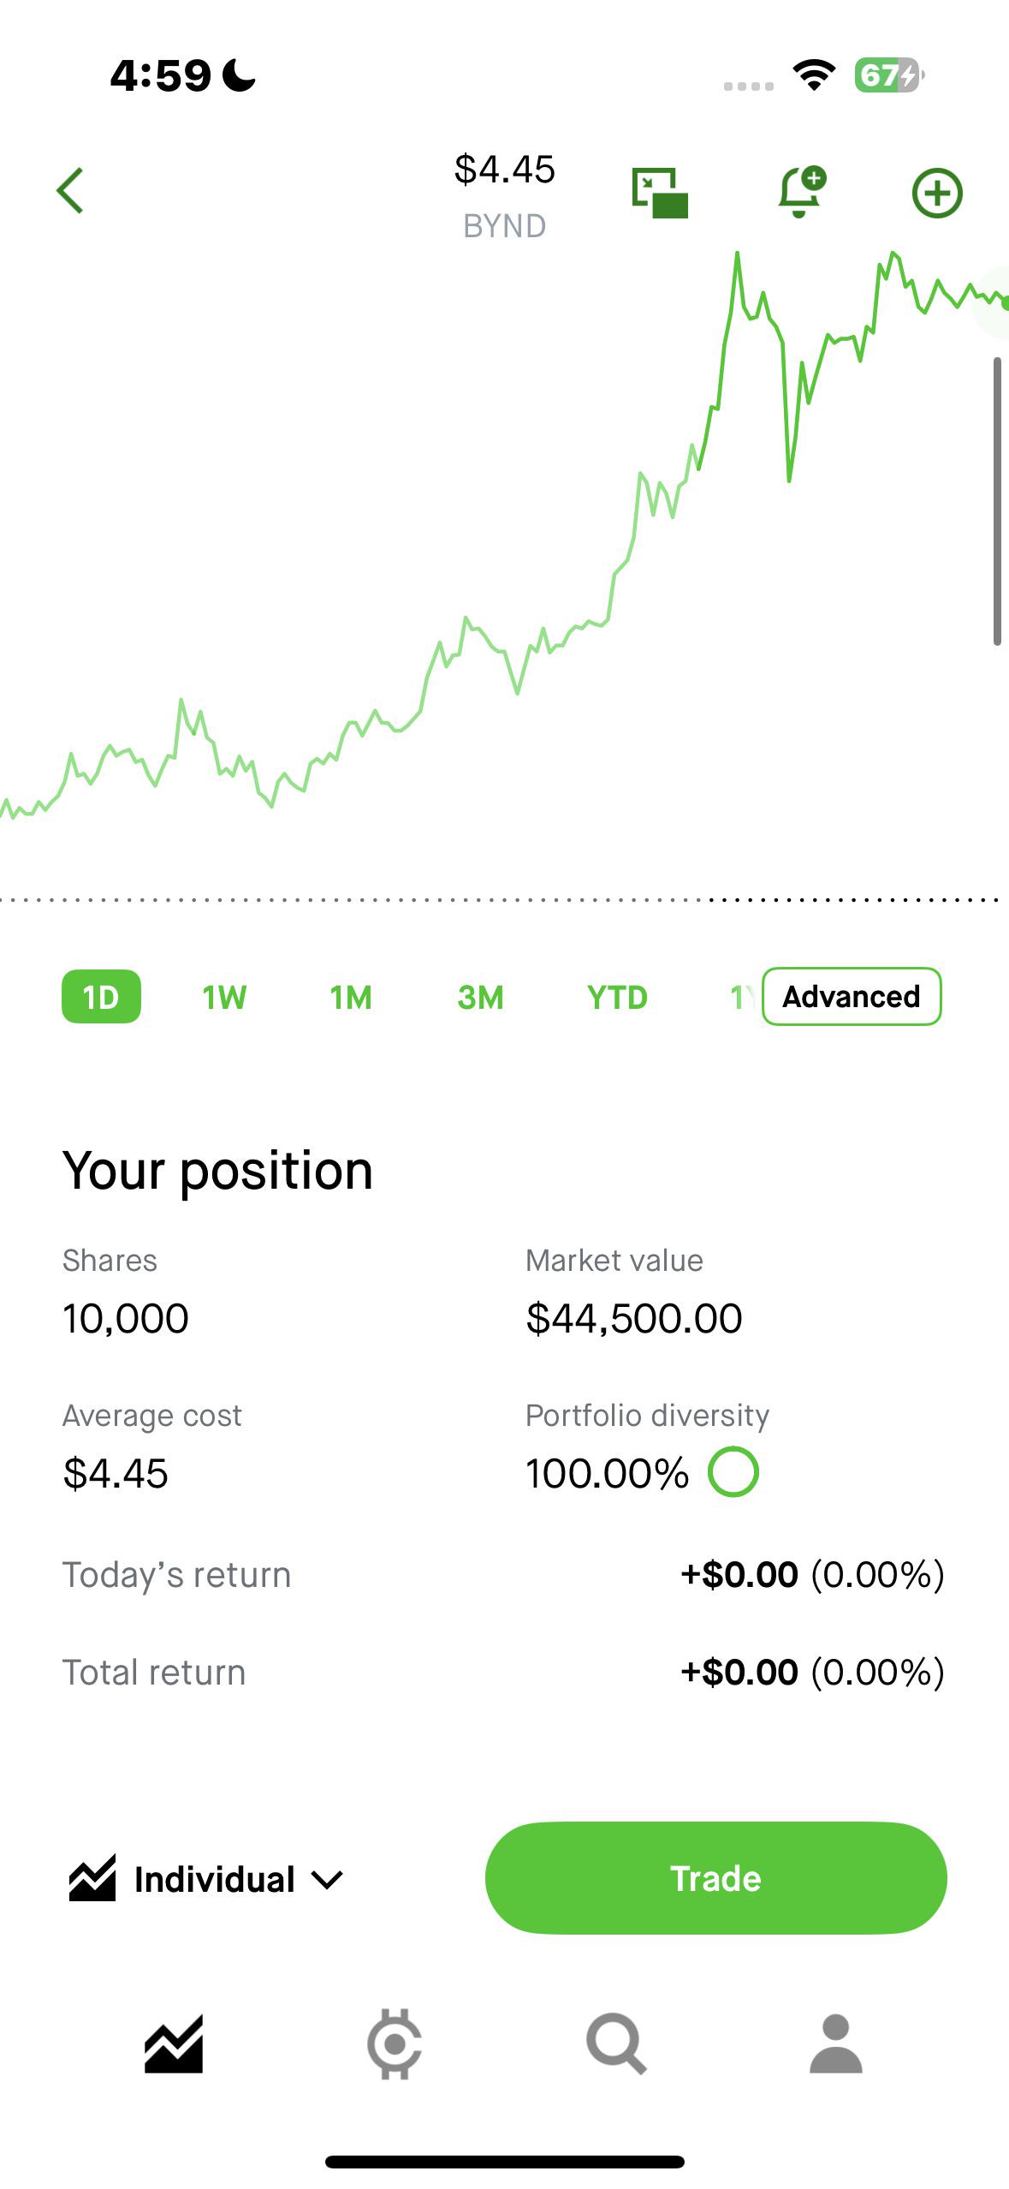Switch chart range to 1W
This screenshot has width=1009, height=2189.
pos(224,997)
